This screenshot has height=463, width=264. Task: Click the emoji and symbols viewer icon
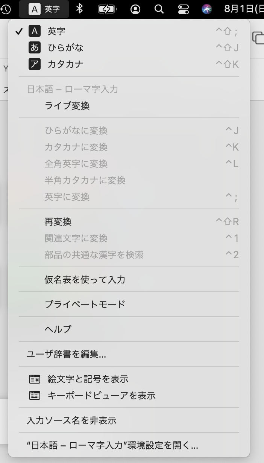click(35, 379)
